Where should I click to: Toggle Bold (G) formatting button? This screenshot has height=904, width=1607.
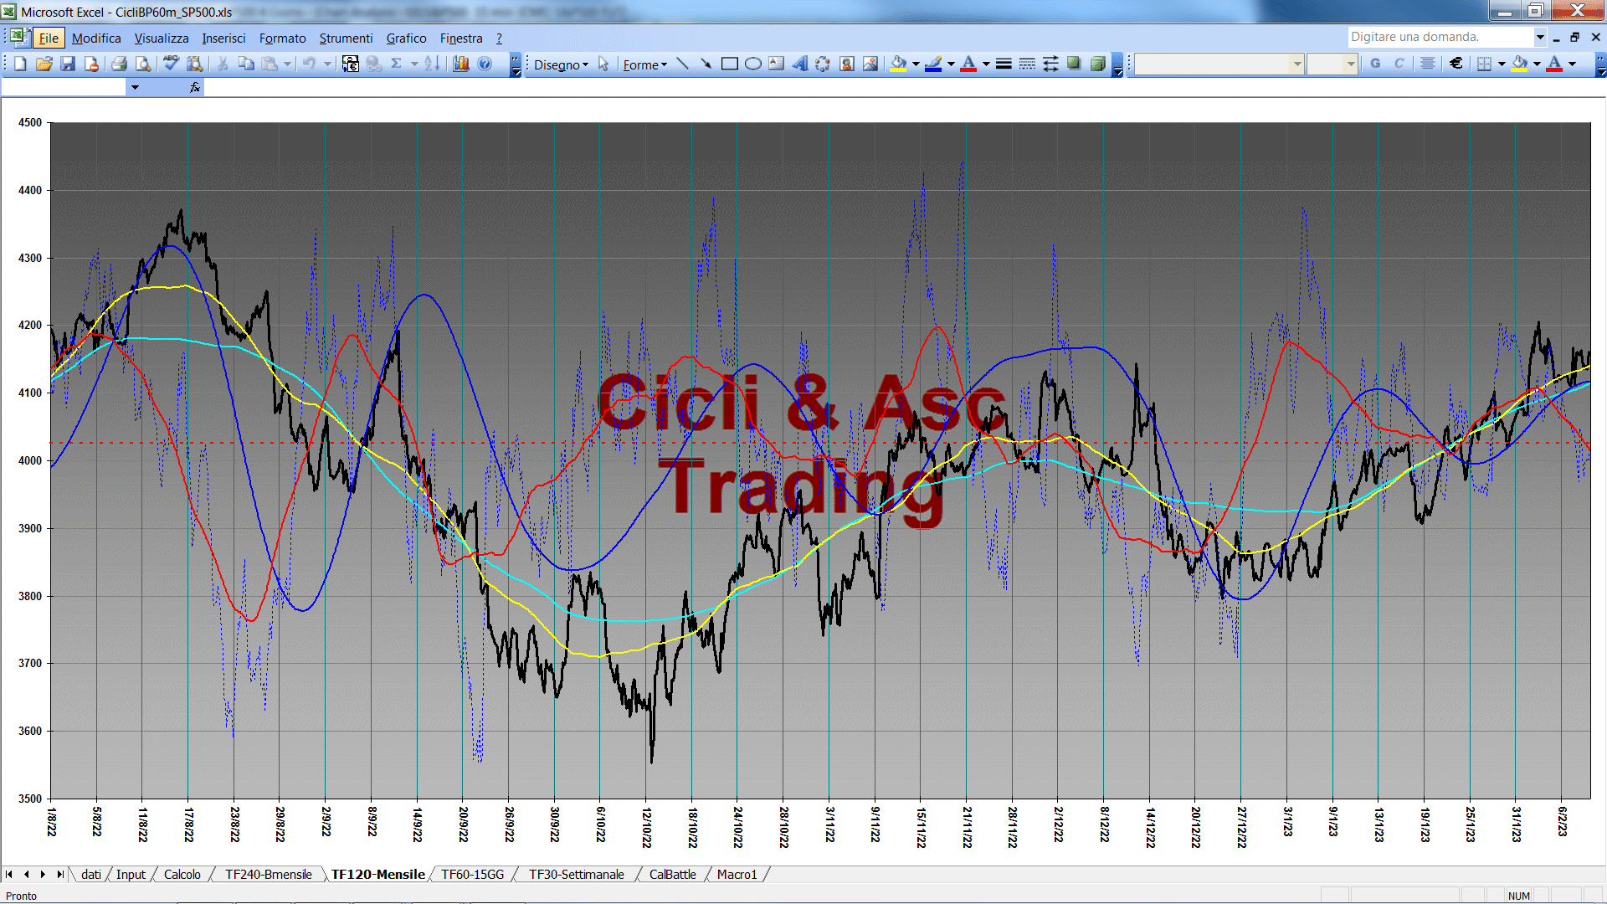(x=1375, y=64)
